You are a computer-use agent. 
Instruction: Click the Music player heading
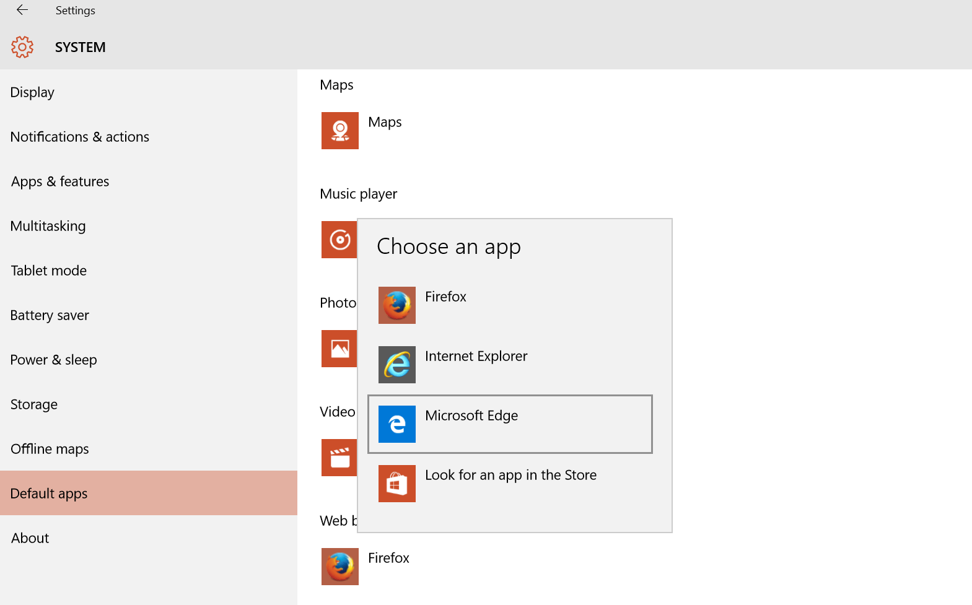coord(359,194)
